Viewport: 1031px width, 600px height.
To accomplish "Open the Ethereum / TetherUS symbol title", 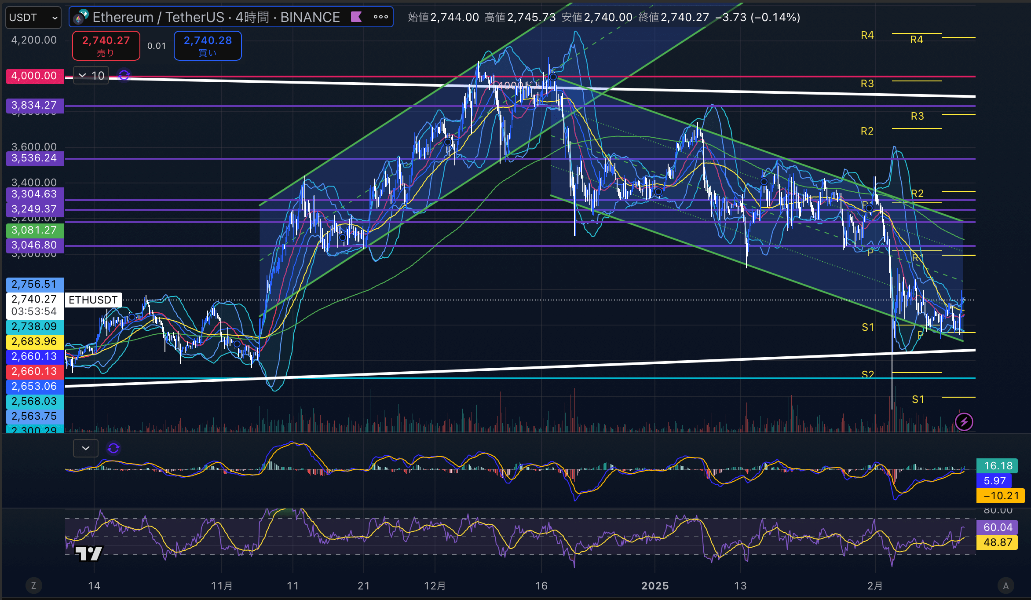I will 216,17.
